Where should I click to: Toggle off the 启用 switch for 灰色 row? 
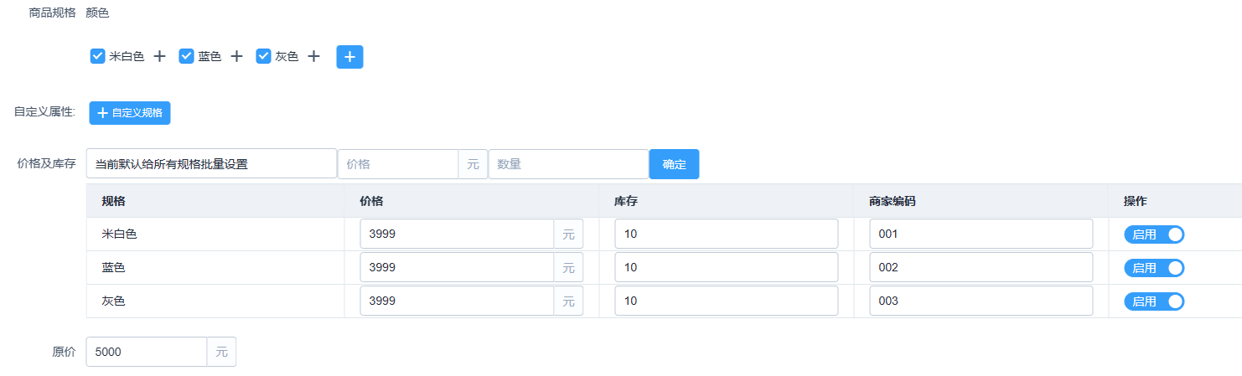click(x=1154, y=301)
